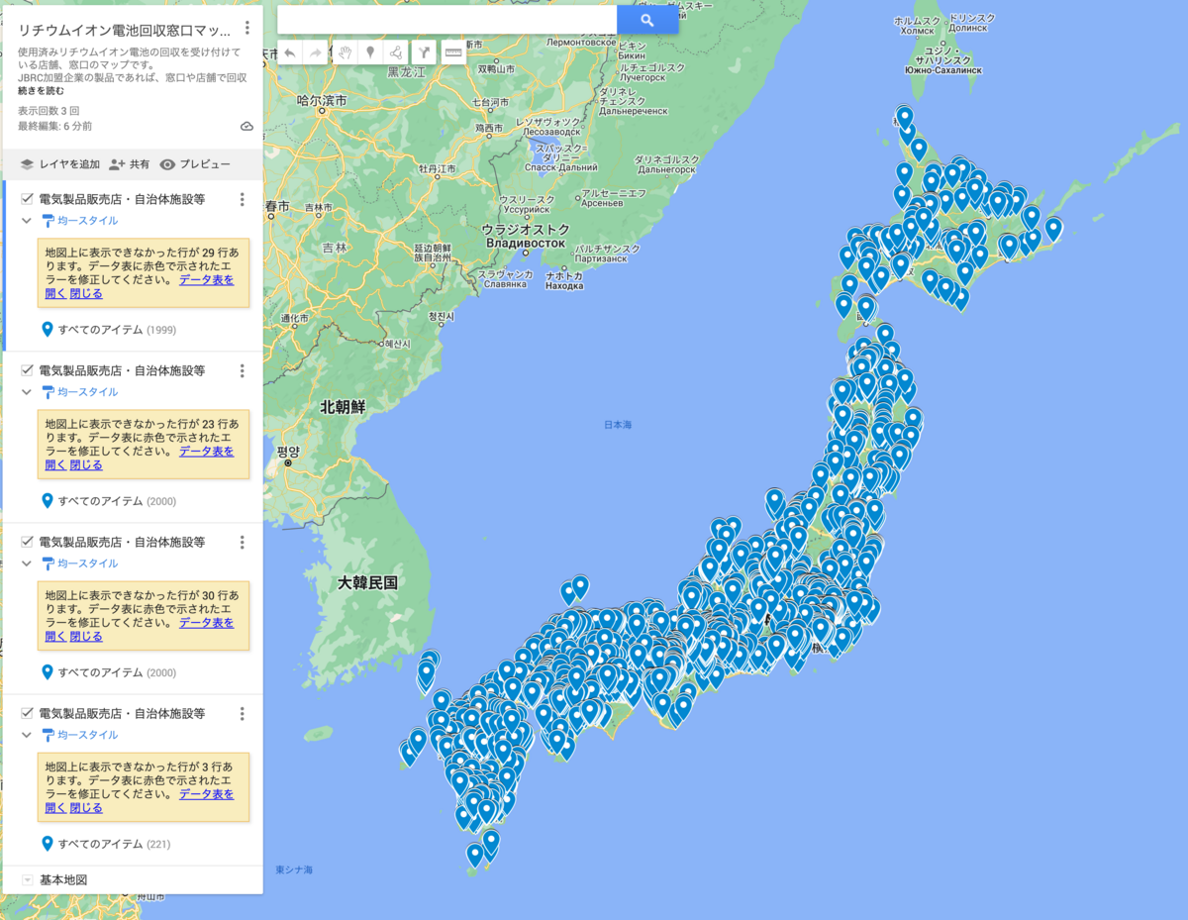Choose the hand select-items tool
Viewport: 1188px width, 920px height.
[345, 52]
